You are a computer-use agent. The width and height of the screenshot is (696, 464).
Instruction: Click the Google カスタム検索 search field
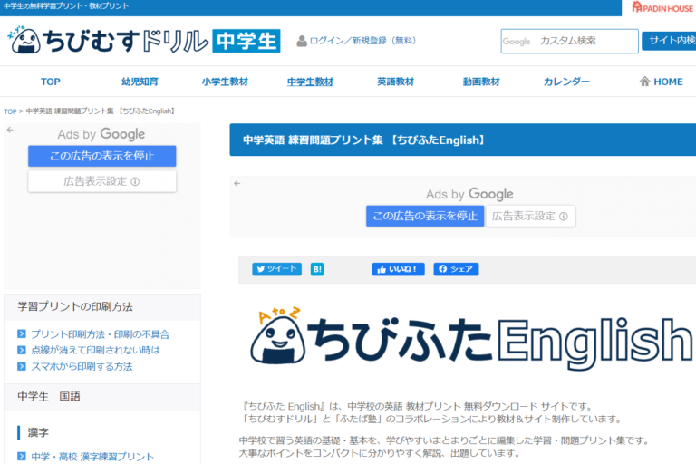click(569, 42)
